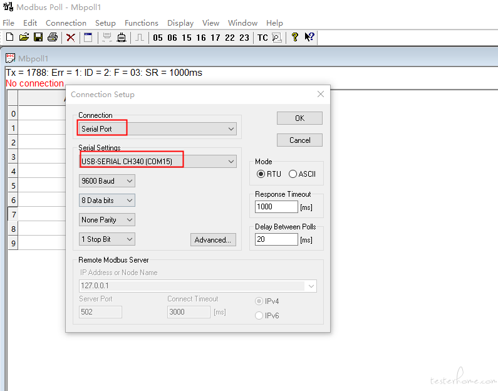Image resolution: width=498 pixels, height=391 pixels.
Task: Select function 15 toolbar button
Action: (x=187, y=38)
